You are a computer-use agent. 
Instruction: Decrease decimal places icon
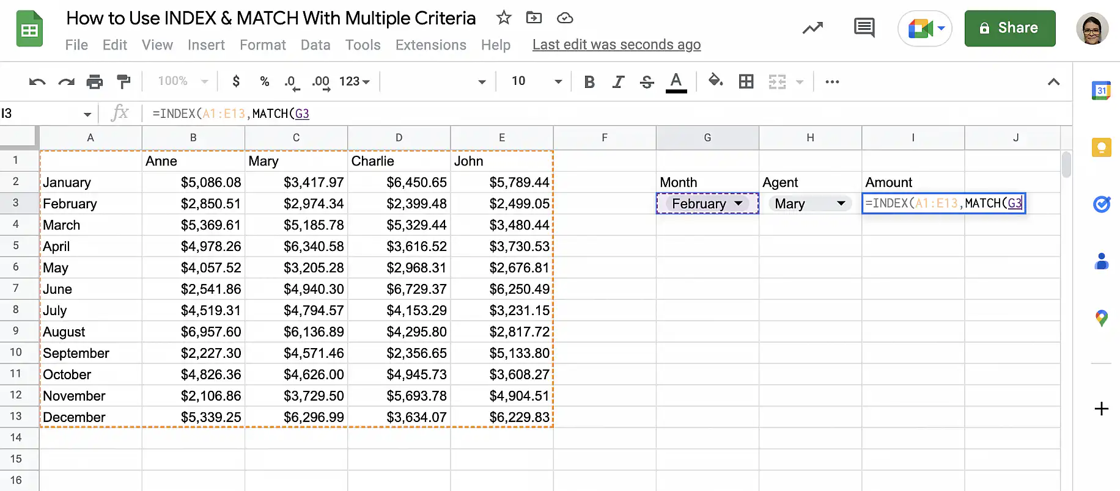click(292, 82)
